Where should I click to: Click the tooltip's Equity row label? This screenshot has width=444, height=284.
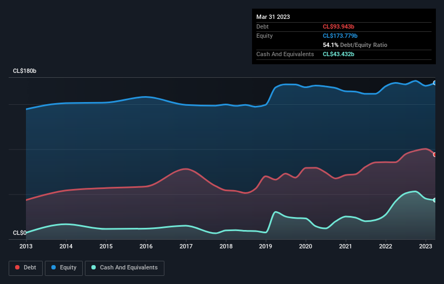click(x=264, y=36)
